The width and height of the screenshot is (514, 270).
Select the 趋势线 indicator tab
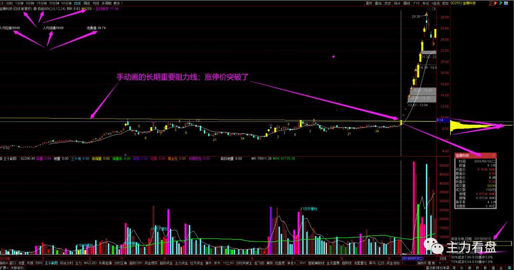[x=346, y=263]
